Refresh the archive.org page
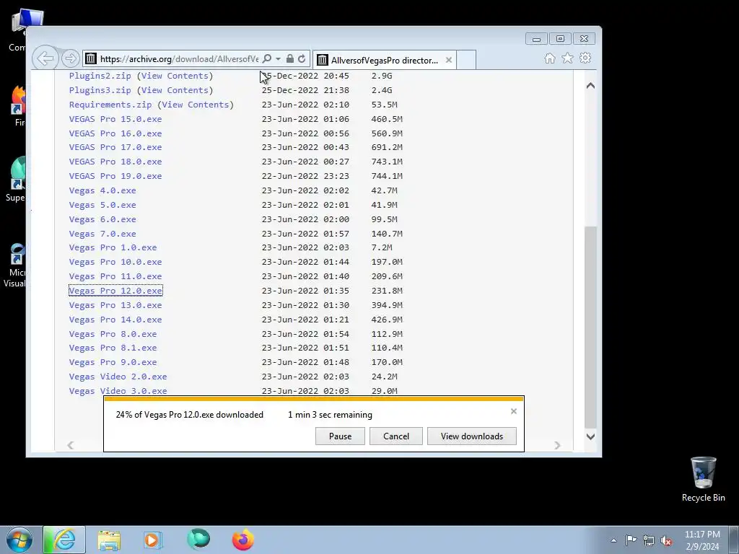This screenshot has width=739, height=554. click(302, 58)
